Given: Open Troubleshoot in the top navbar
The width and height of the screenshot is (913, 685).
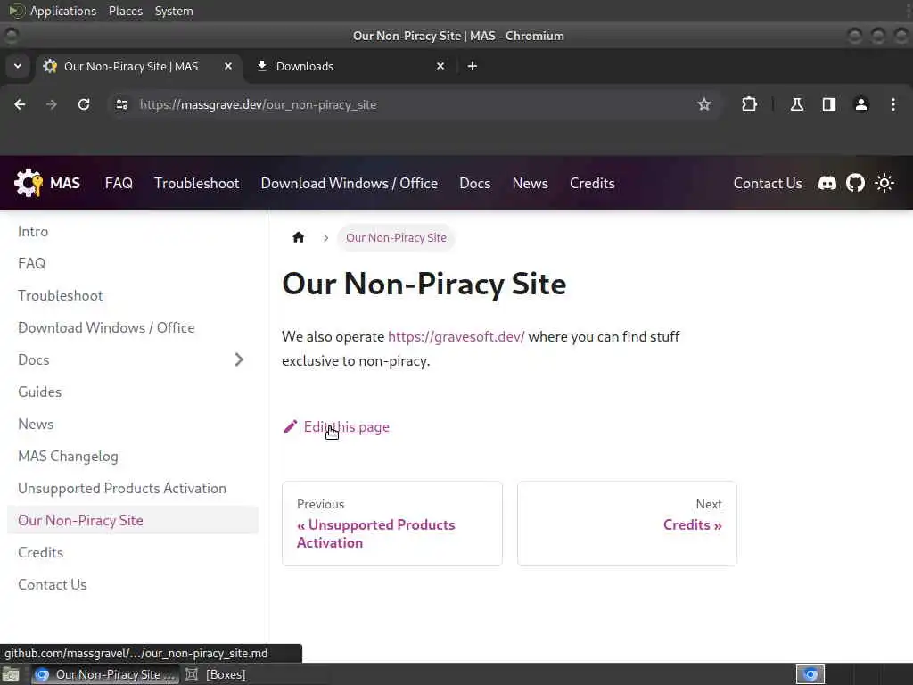Looking at the screenshot, I should [197, 184].
